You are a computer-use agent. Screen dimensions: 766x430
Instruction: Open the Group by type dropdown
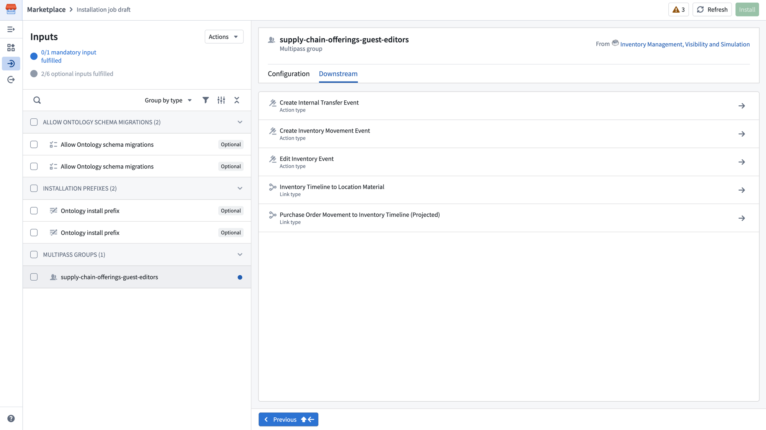click(x=168, y=100)
